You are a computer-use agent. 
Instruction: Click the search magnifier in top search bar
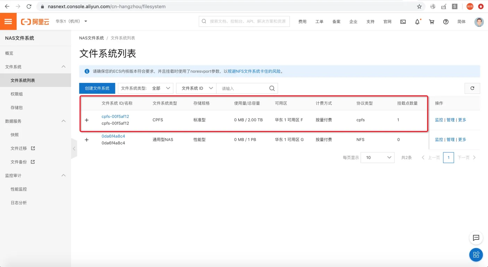(x=204, y=21)
